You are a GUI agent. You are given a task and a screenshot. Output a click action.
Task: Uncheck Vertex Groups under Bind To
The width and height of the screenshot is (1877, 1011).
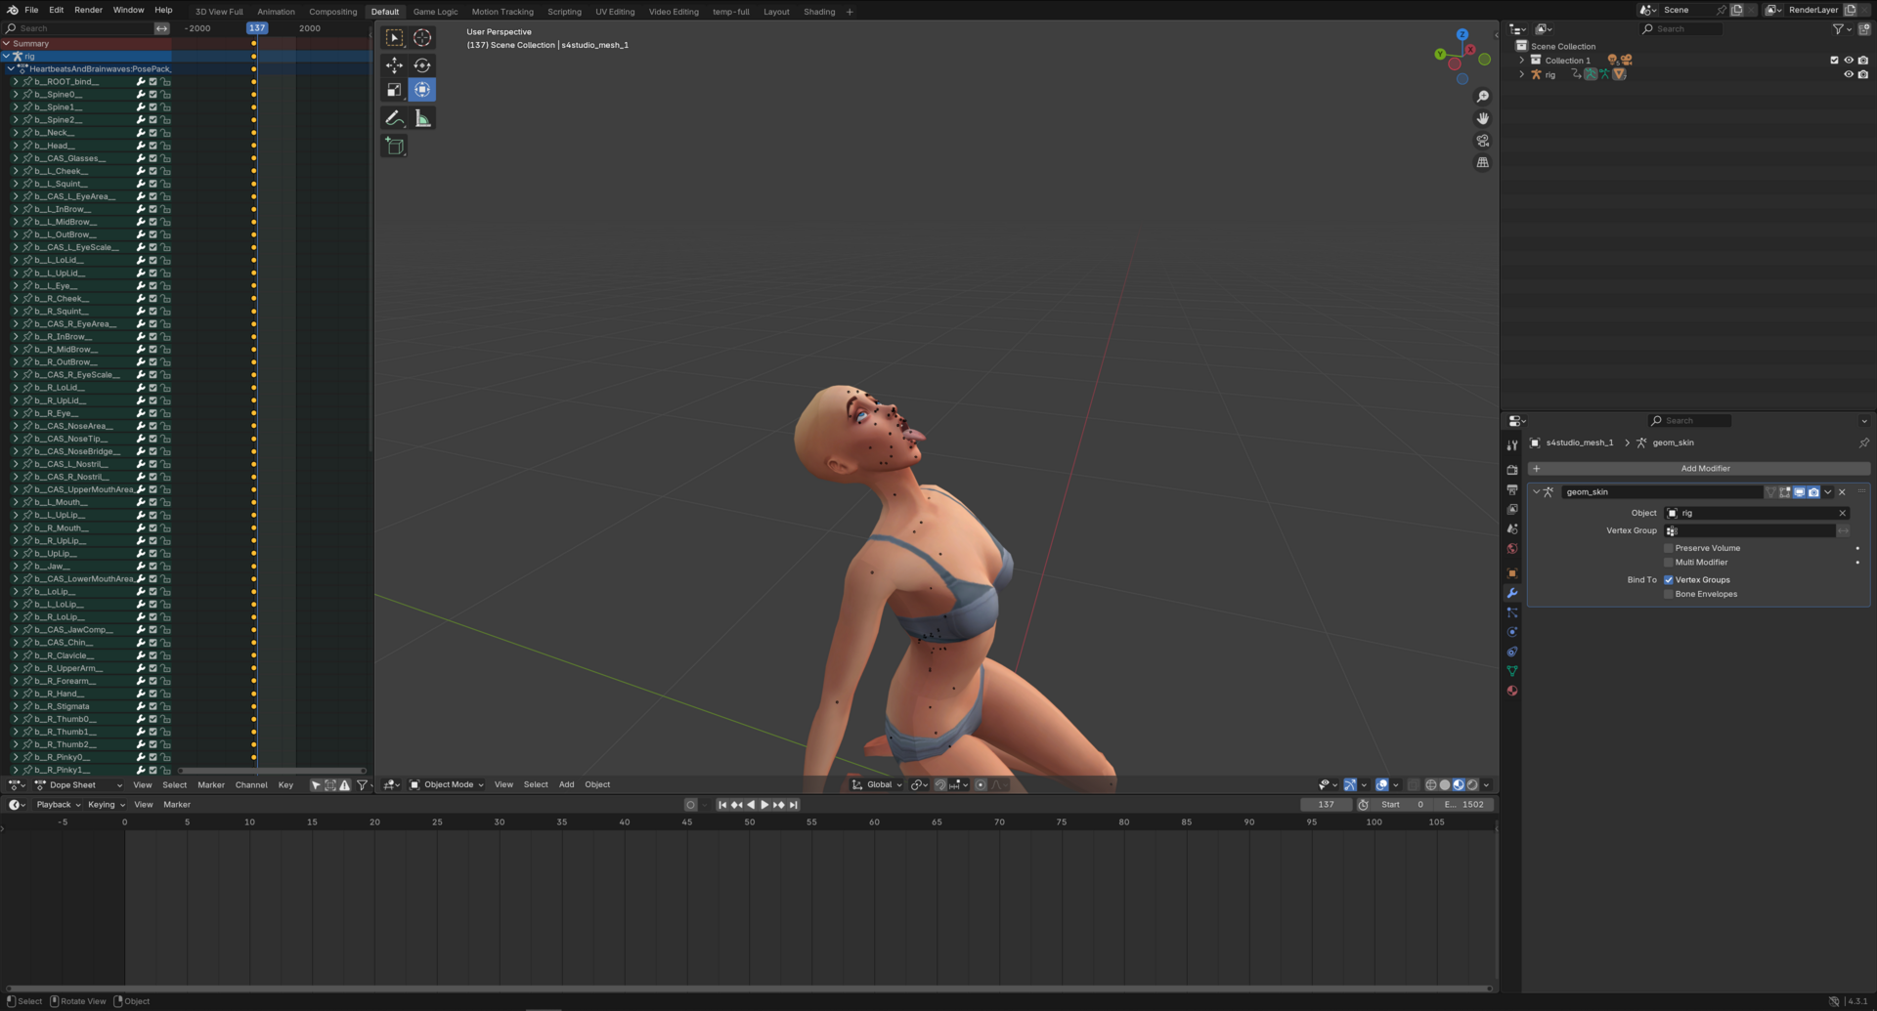tap(1669, 579)
